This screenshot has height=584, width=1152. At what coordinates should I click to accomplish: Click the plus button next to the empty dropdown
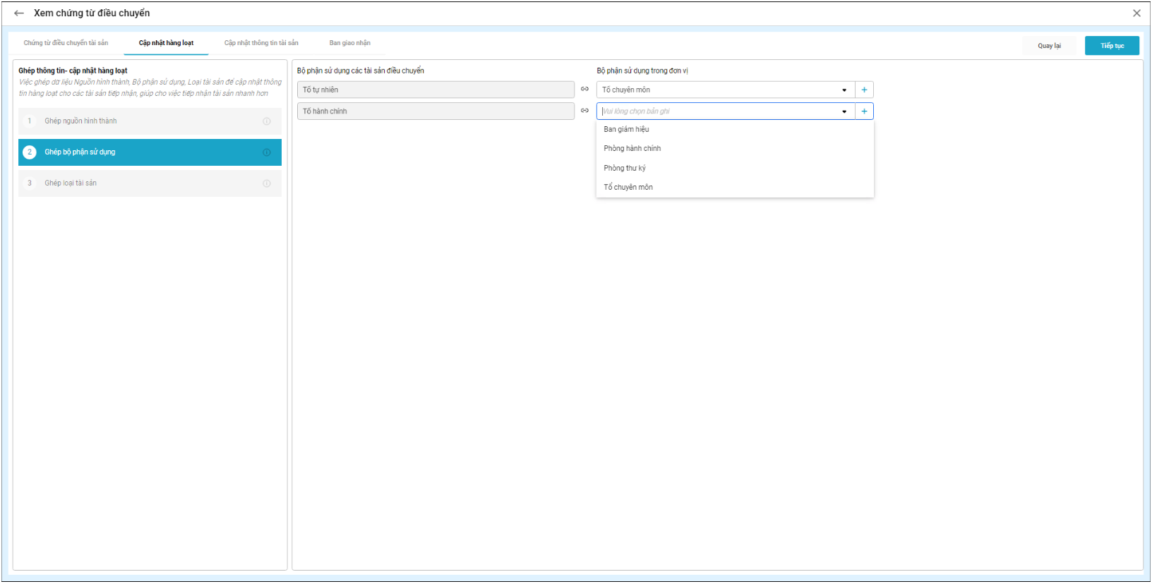[x=864, y=111]
